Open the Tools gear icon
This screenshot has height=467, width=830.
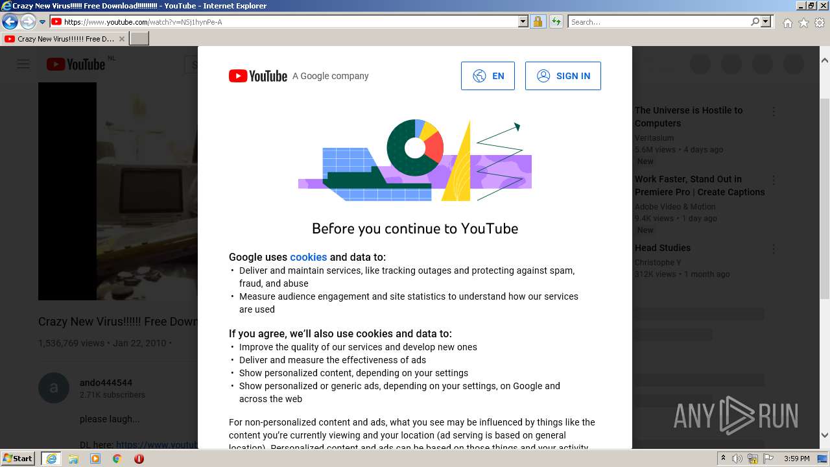tap(820, 23)
